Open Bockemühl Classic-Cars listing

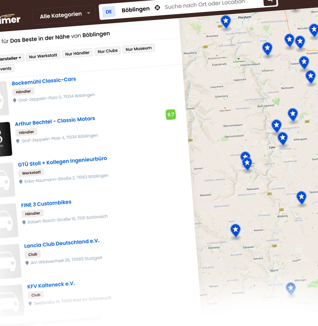44,81
